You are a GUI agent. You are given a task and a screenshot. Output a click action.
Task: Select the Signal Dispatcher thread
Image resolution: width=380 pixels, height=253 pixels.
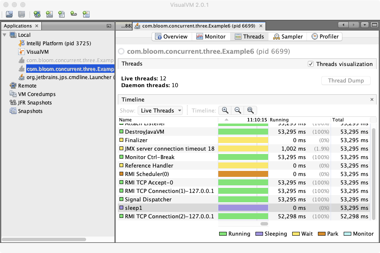coord(244,199)
